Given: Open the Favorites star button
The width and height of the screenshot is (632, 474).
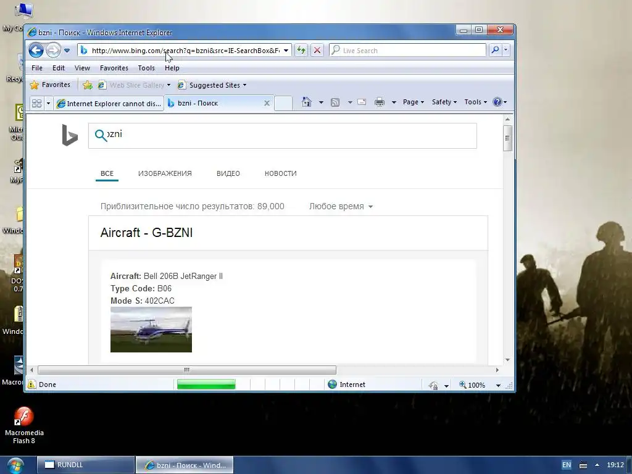Looking at the screenshot, I should 51,85.
